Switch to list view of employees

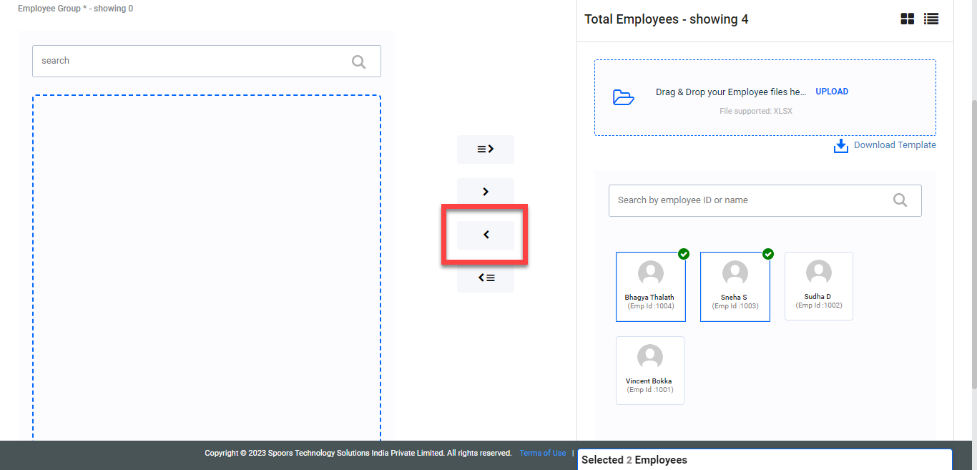pyautogui.click(x=931, y=19)
